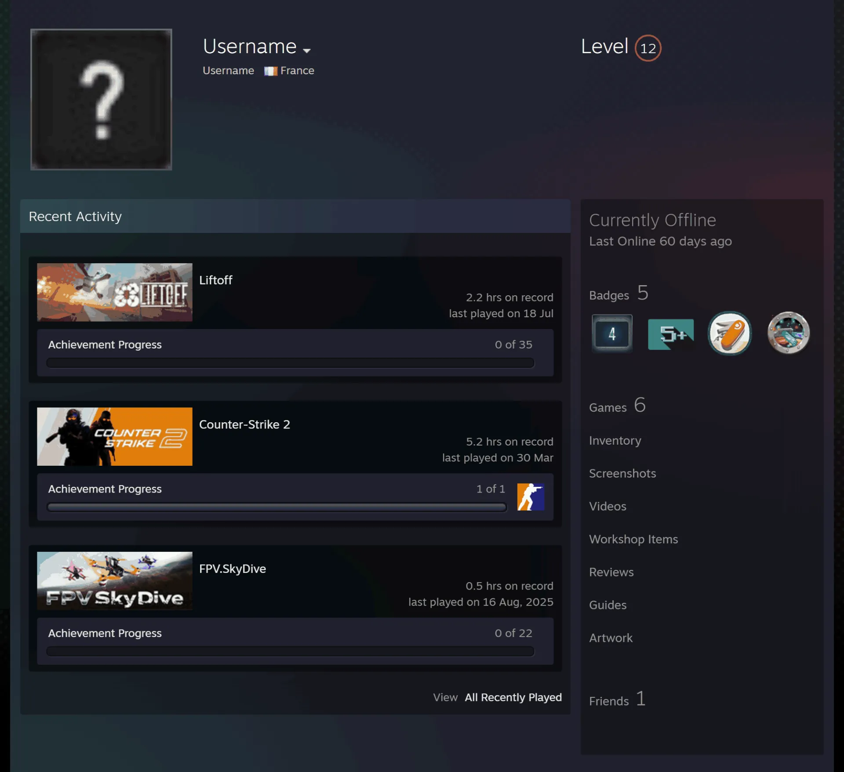This screenshot has height=772, width=844.
Task: Open the Screenshots page
Action: pyautogui.click(x=622, y=473)
